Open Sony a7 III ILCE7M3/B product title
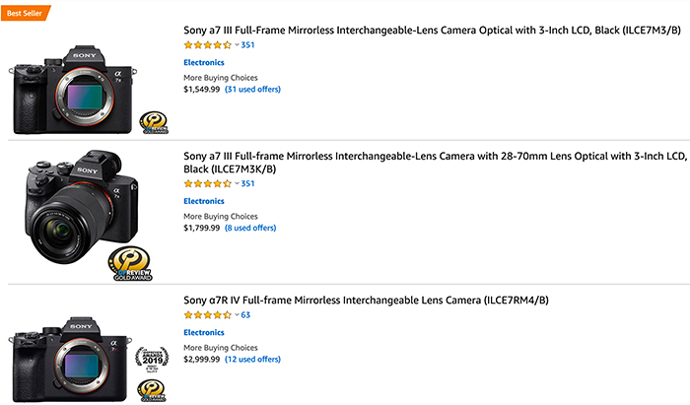This screenshot has width=690, height=405. coord(432,31)
